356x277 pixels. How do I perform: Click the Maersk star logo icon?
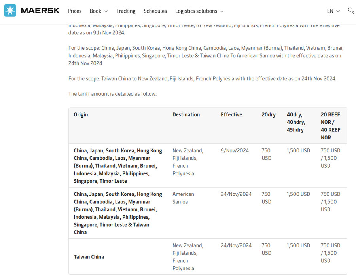(x=10, y=11)
